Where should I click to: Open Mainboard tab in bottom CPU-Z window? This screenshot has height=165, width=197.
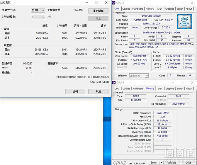[x=138, y=89]
